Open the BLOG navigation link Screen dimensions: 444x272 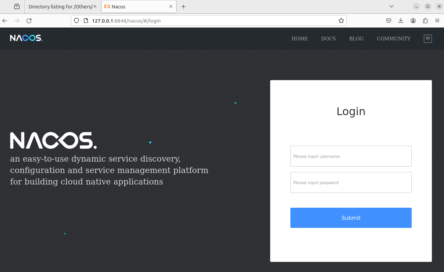(x=356, y=39)
